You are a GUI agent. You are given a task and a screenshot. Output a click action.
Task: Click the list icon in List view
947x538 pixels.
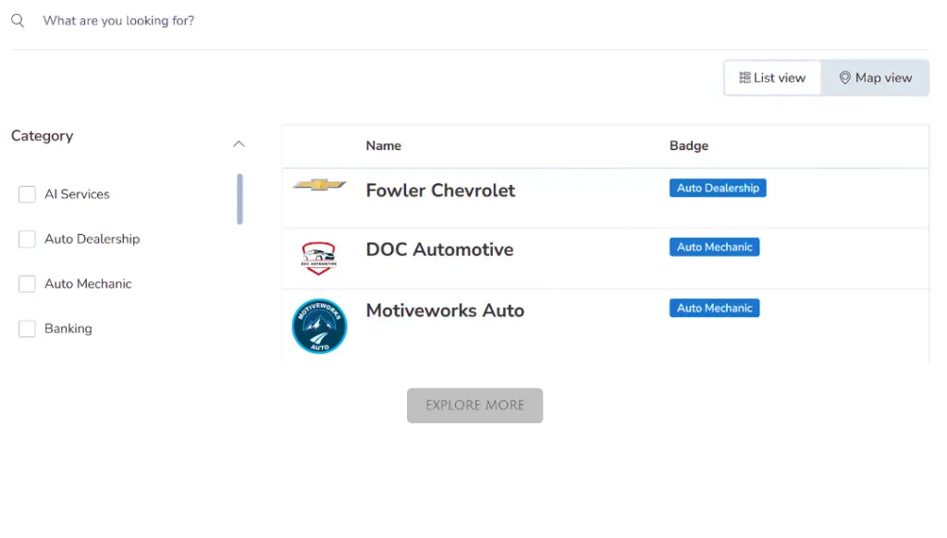[744, 78]
